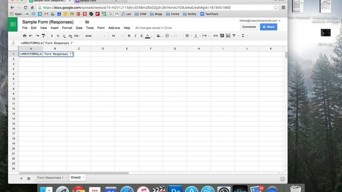Increase decimal places
342x192 pixels.
[x=70, y=36]
